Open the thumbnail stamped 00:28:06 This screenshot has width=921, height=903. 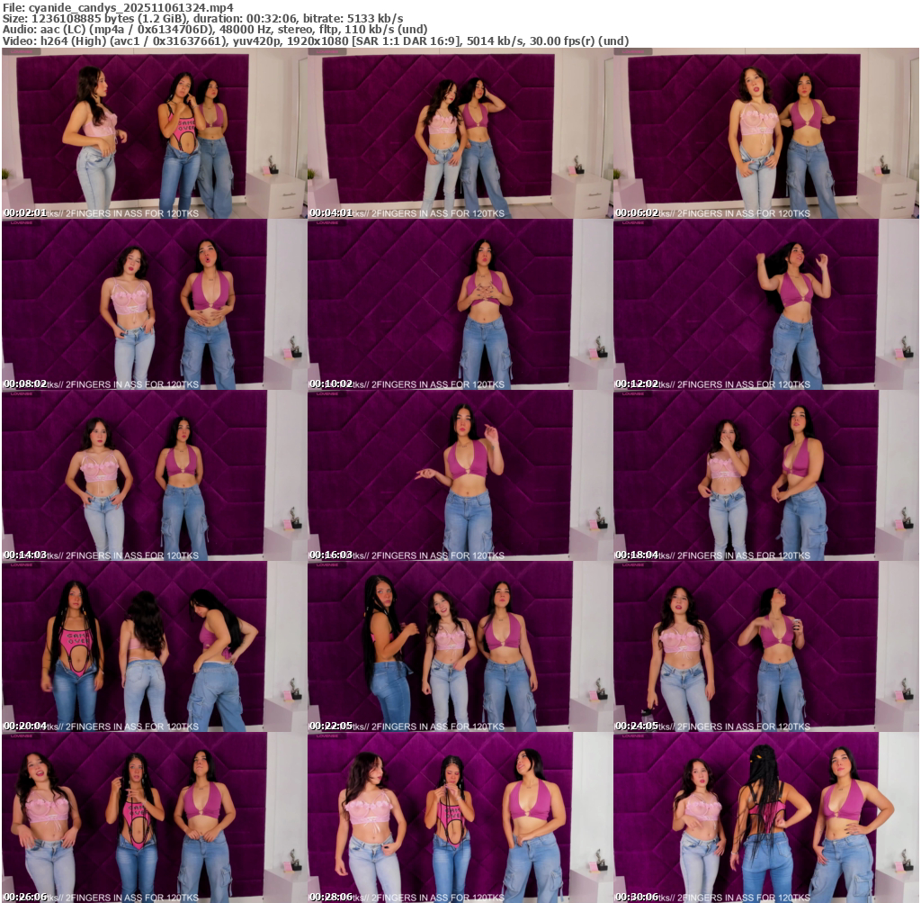click(x=460, y=817)
